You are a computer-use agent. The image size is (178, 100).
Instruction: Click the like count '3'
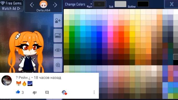(x=23, y=92)
